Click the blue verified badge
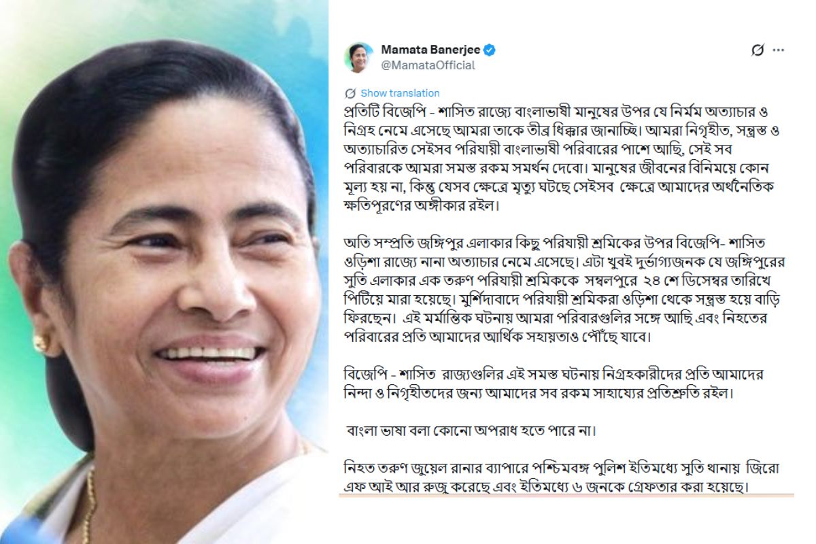 click(x=490, y=50)
